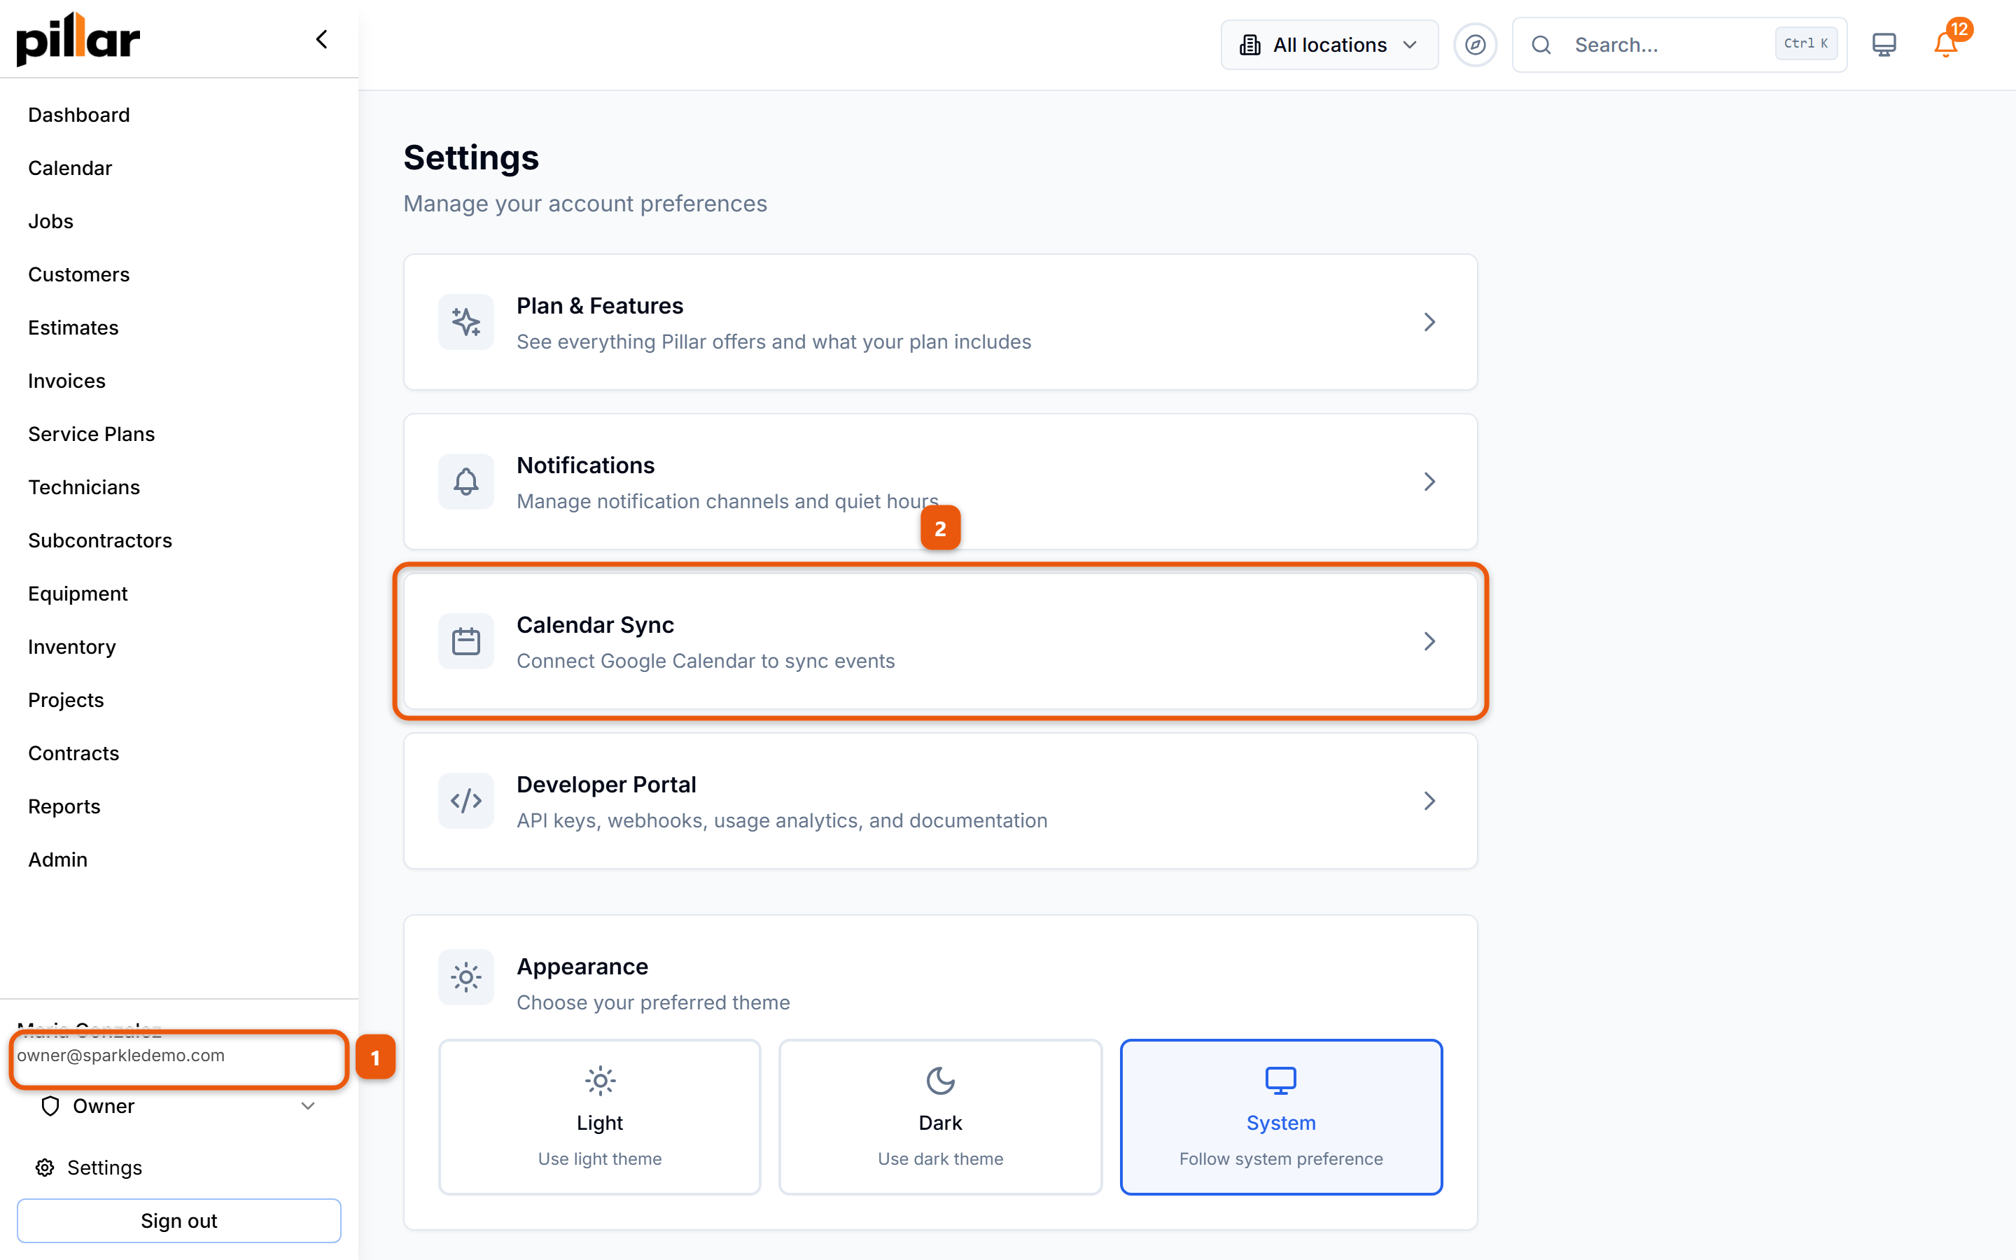Go to Equipment
This screenshot has height=1260, width=2016.
(x=78, y=594)
